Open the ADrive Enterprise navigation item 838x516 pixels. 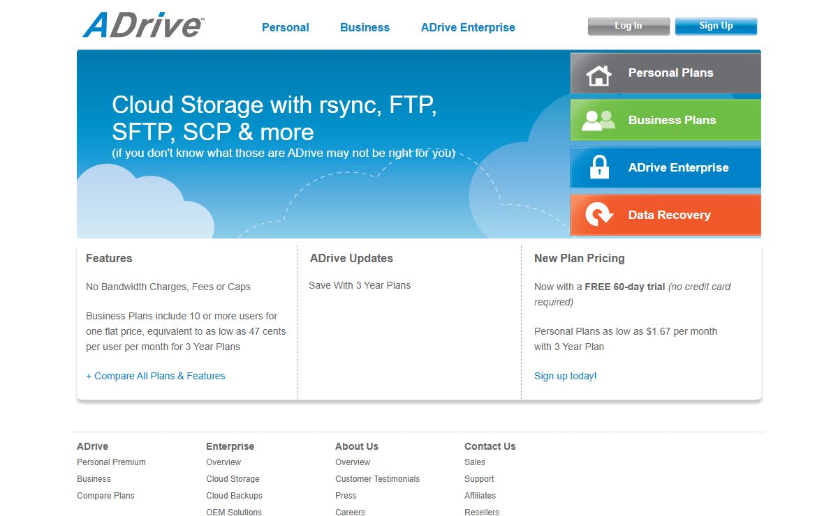468,27
